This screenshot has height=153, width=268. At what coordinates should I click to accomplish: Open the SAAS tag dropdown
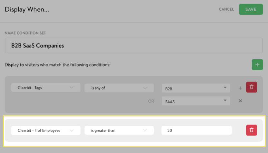(x=196, y=101)
